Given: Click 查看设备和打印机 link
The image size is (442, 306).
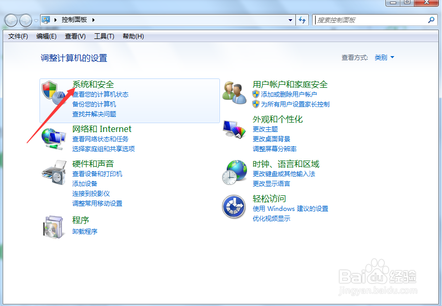Looking at the screenshot, I should pos(97,174).
